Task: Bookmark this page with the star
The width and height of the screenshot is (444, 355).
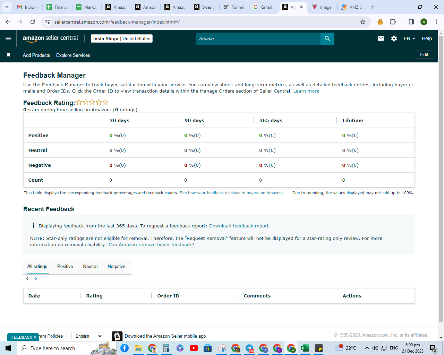Action: pos(363,22)
